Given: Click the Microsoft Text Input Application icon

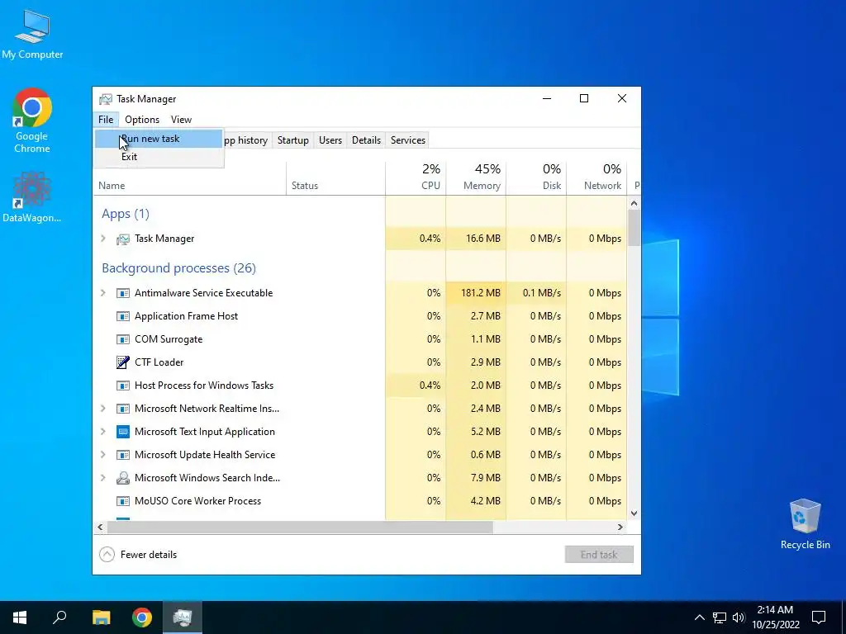Looking at the screenshot, I should click(x=123, y=432).
